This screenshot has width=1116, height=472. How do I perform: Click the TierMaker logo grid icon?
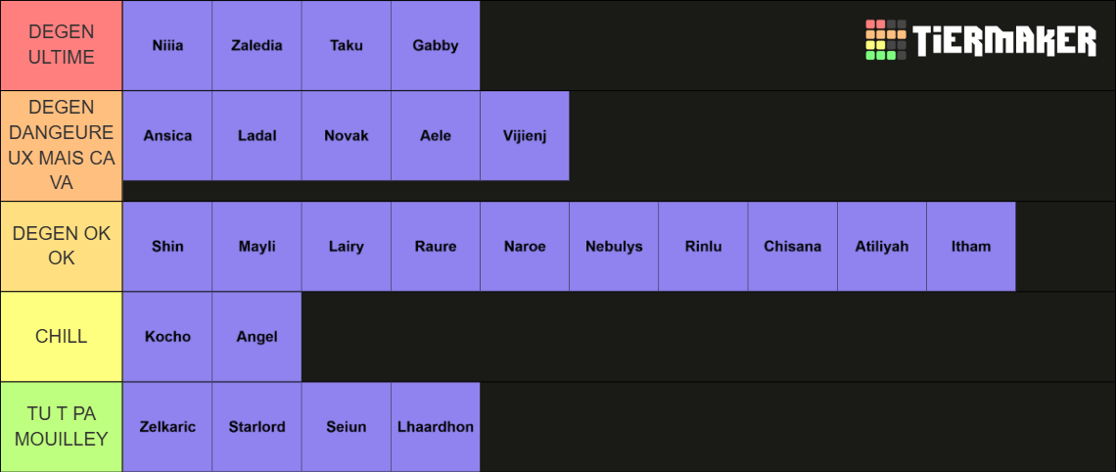click(885, 40)
